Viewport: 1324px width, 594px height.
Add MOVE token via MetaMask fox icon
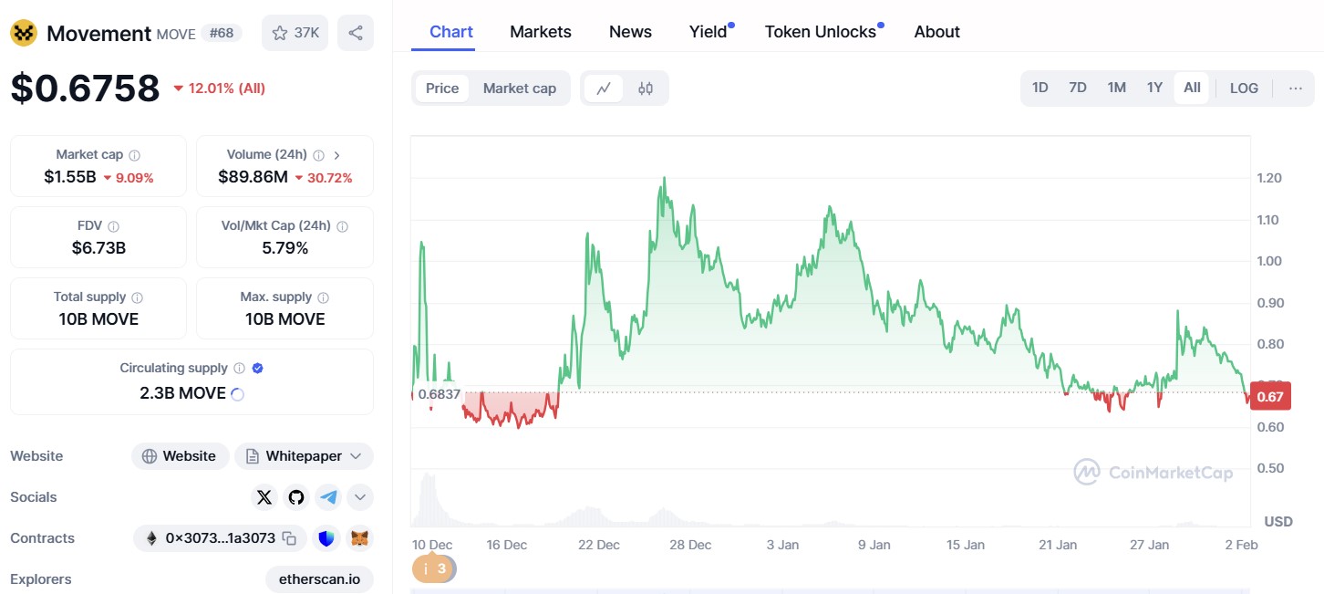point(359,538)
